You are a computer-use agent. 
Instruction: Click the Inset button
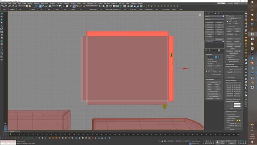pyautogui.click(x=217, y=87)
